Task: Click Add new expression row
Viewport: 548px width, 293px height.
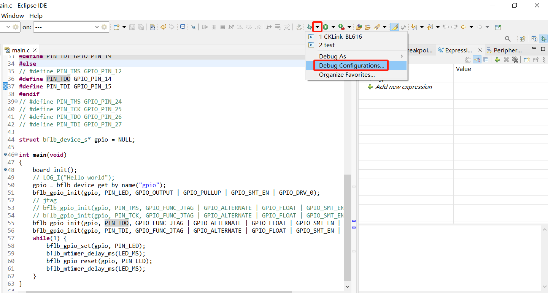Action: point(404,87)
